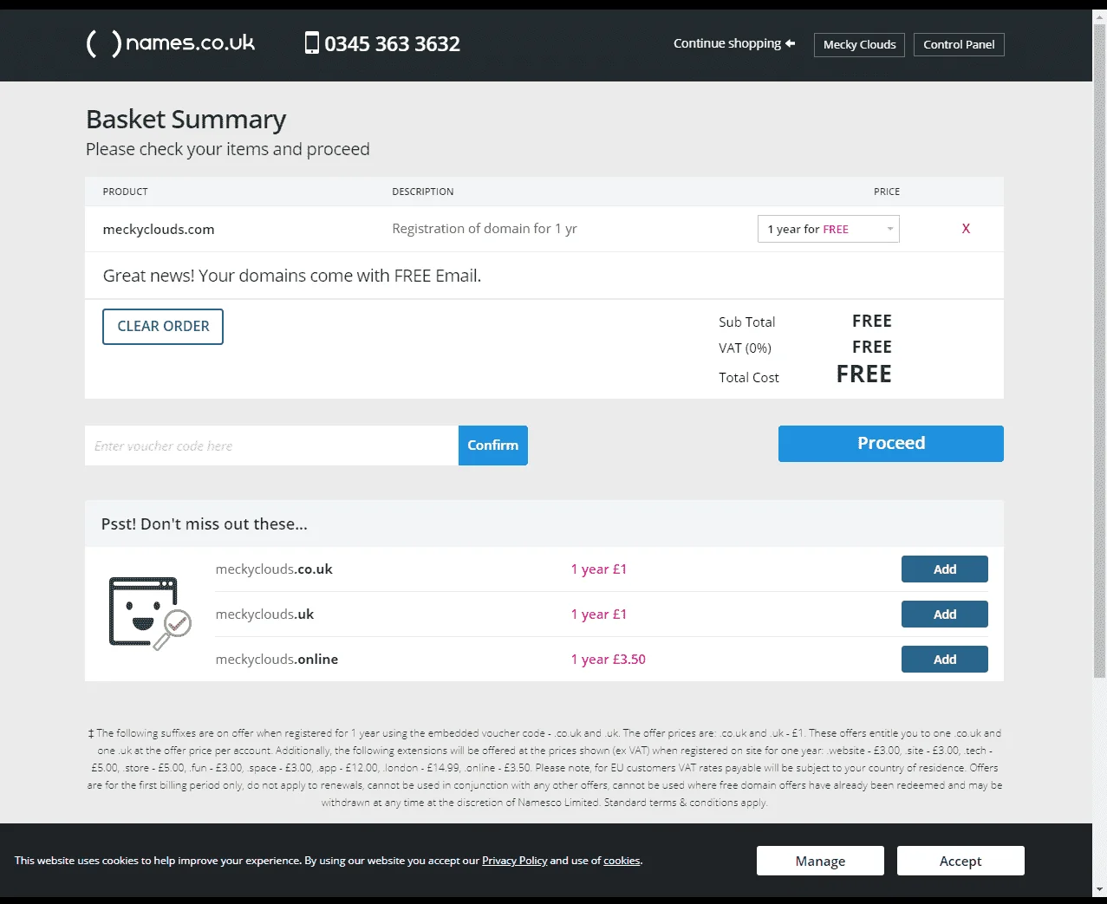1107x904 pixels.
Task: Click the meckyclouds.com product name
Action: 159,230
